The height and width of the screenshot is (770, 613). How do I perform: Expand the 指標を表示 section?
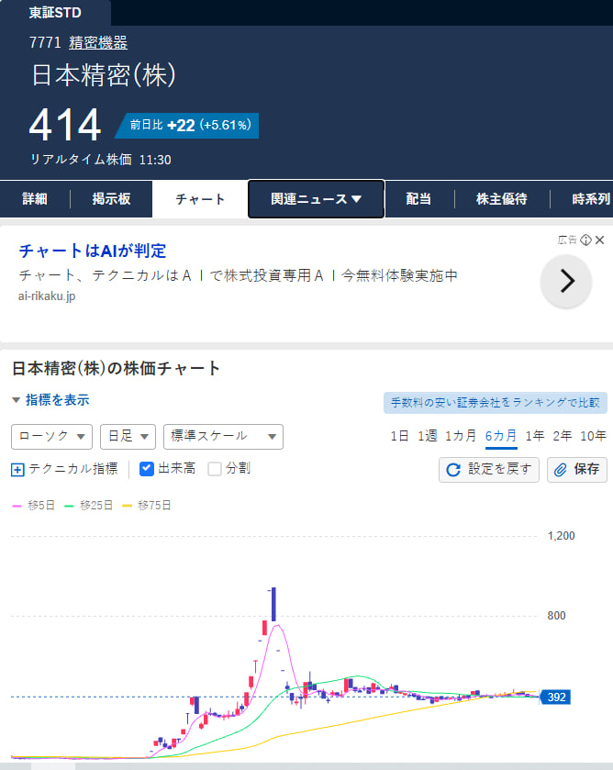(50, 400)
